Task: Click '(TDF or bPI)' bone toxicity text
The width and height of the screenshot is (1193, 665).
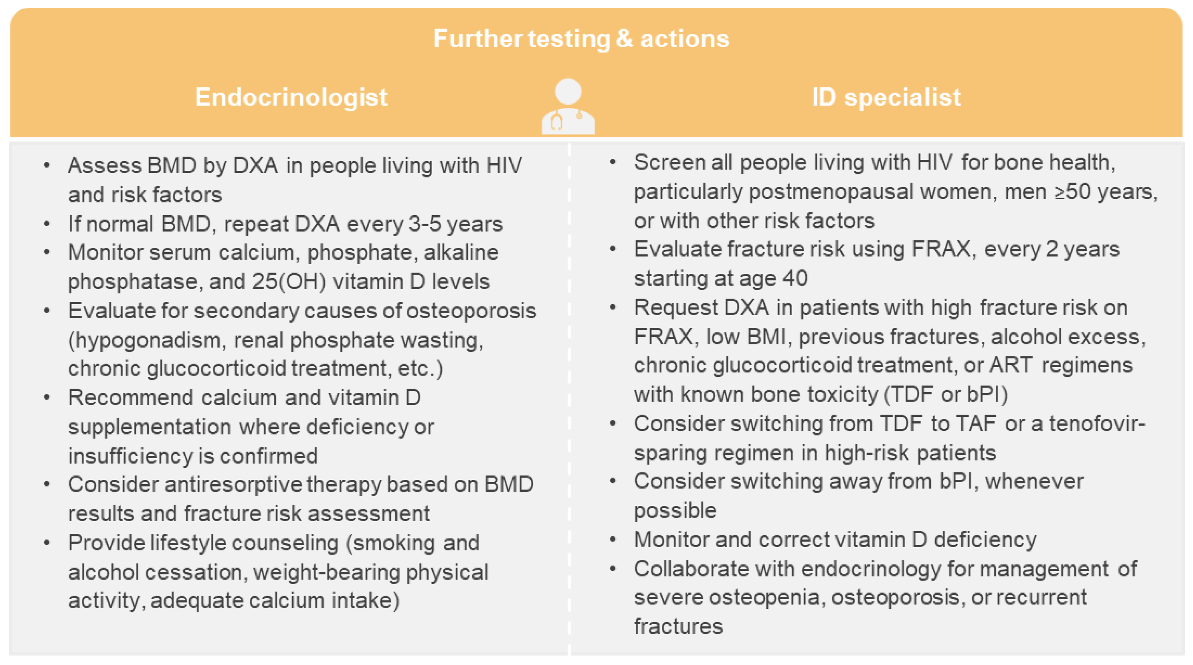Action: click(945, 395)
